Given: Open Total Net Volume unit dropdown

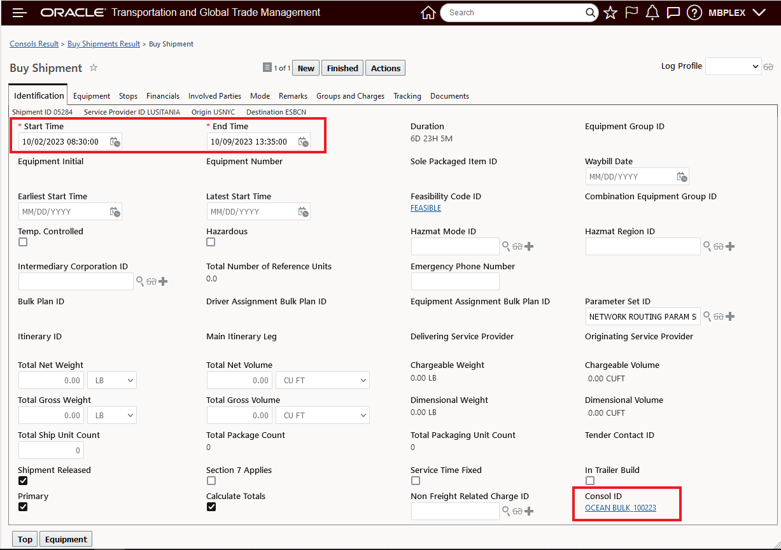Looking at the screenshot, I should 323,381.
